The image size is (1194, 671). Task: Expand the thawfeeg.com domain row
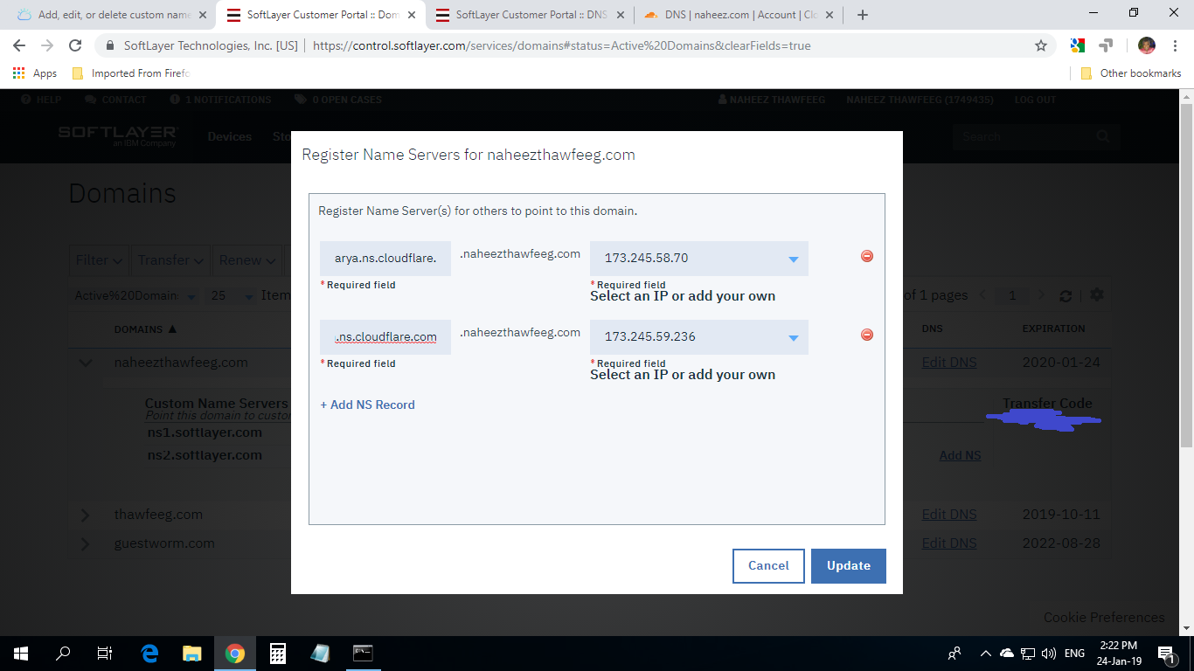[x=86, y=515]
